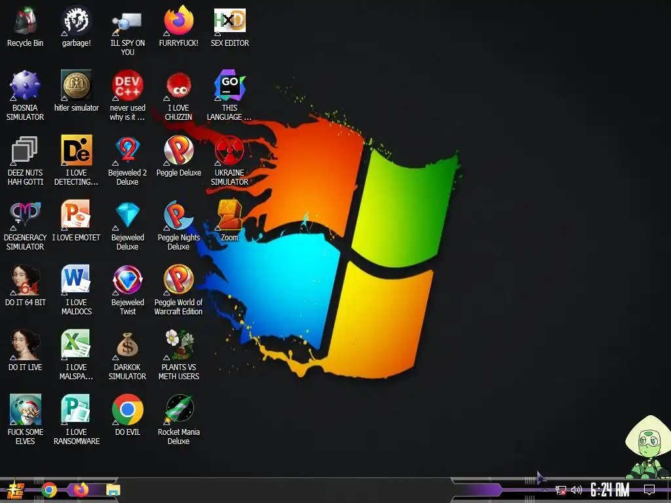Open the Excel "I LOVE MALSPA..." shortcut
This screenshot has width=671, height=503.
pos(76,345)
